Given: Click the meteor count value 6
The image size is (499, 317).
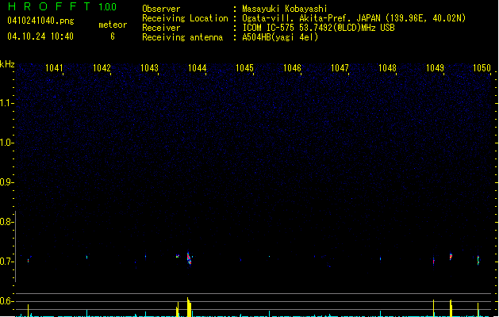Looking at the screenshot, I should click(x=113, y=36).
